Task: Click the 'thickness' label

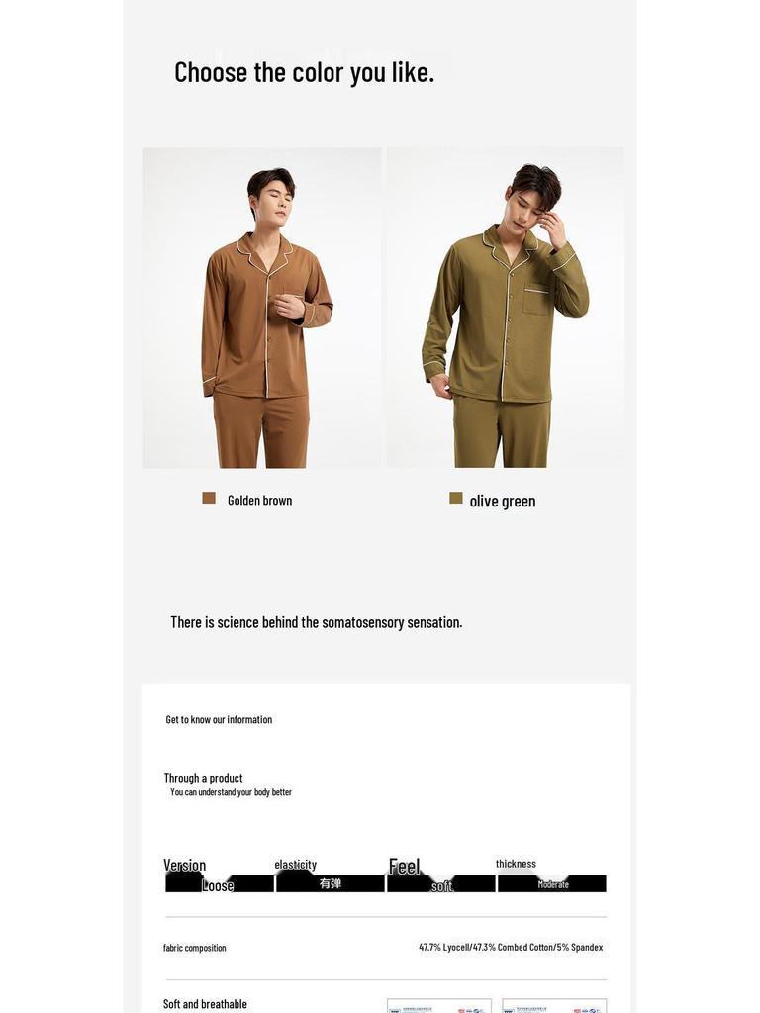Action: [516, 864]
